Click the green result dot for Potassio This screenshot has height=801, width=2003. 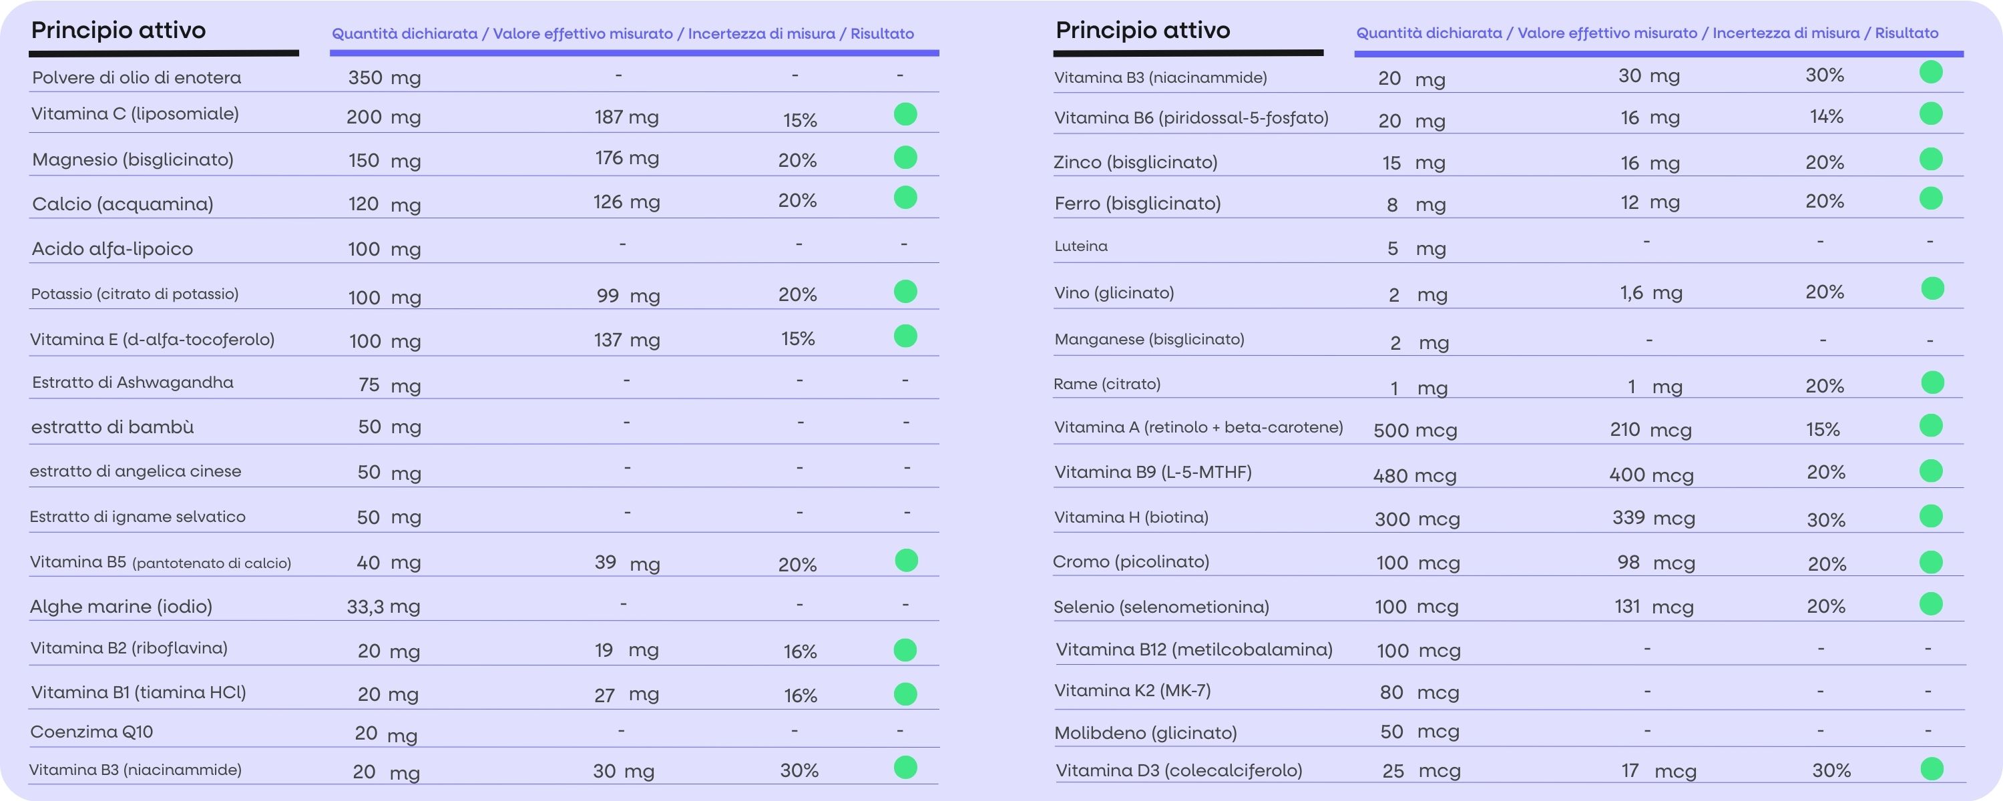[x=905, y=292]
